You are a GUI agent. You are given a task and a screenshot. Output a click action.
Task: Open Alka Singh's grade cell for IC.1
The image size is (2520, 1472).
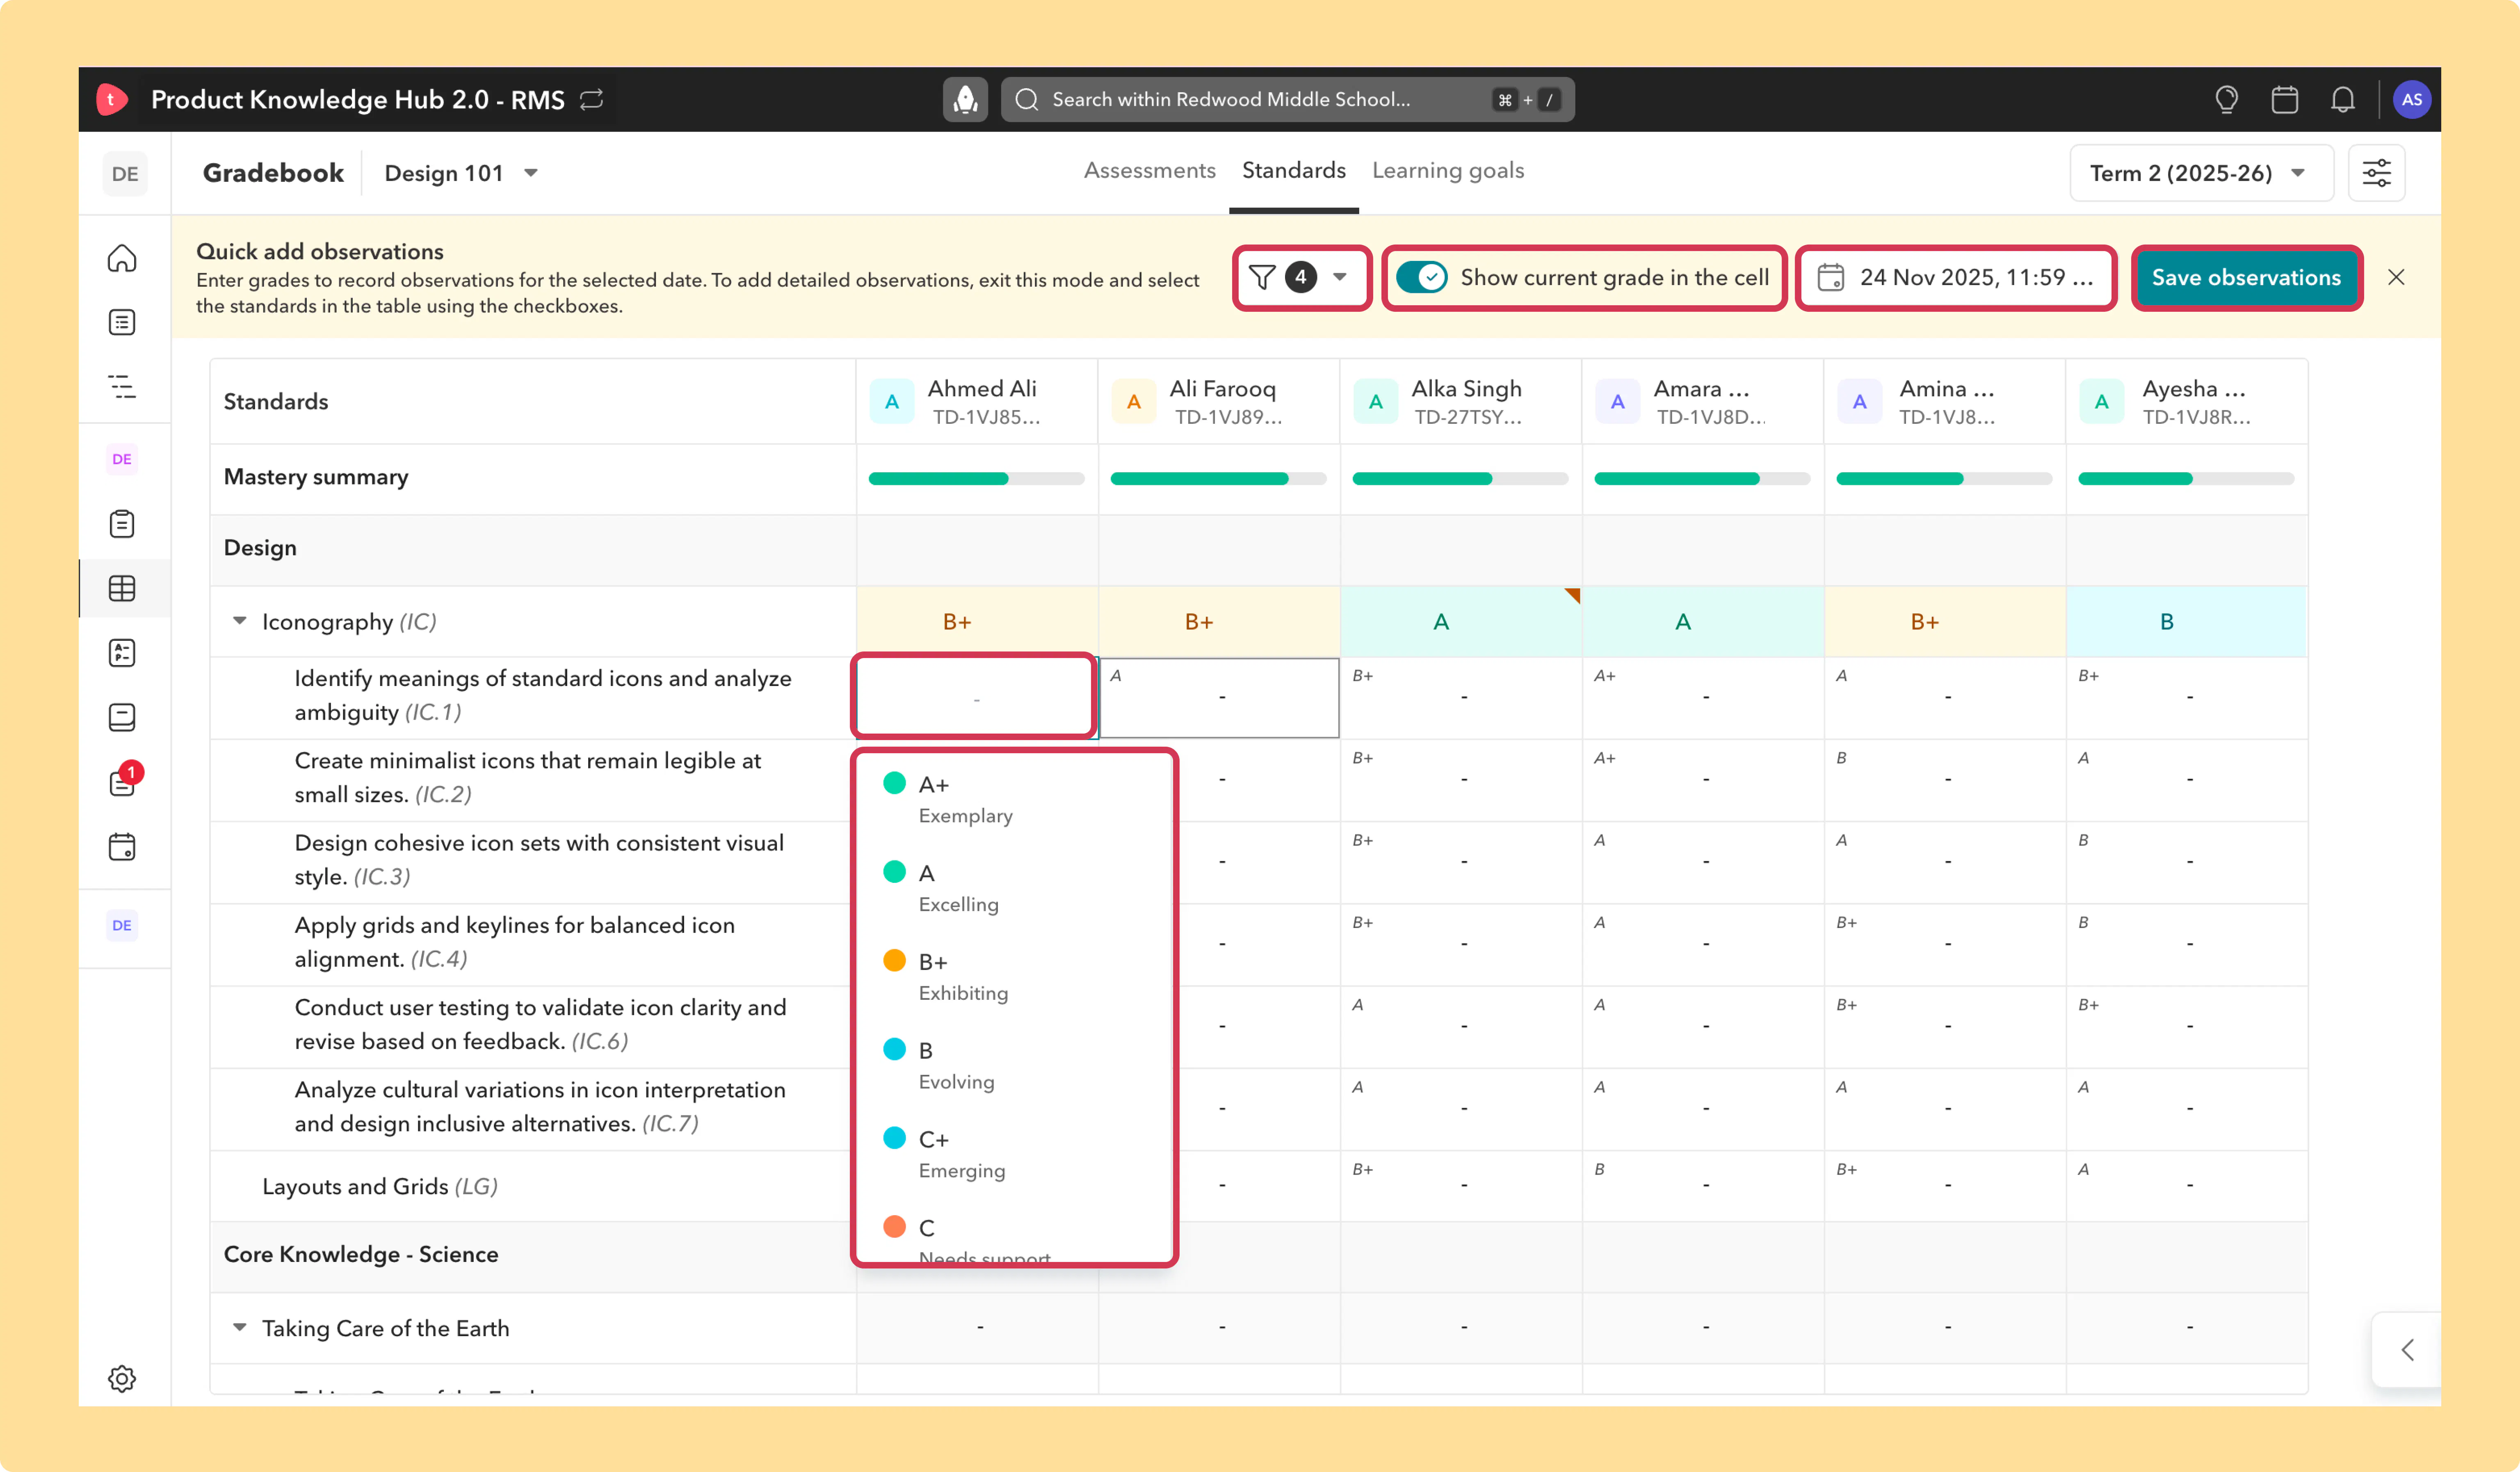pos(1461,697)
